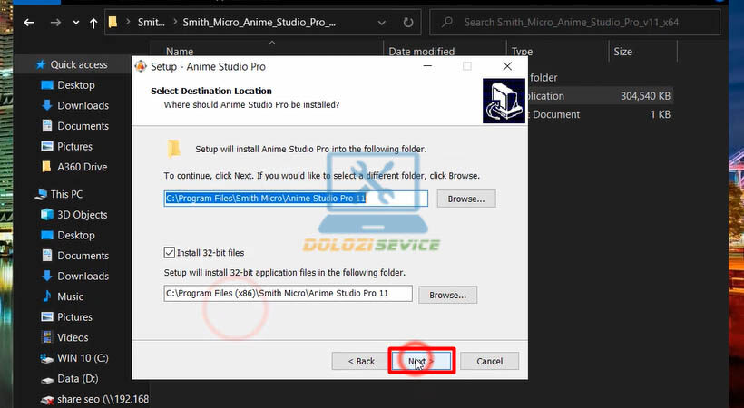Click the 3D Objects cube icon
Screen dimensions: 744x408
[47, 215]
